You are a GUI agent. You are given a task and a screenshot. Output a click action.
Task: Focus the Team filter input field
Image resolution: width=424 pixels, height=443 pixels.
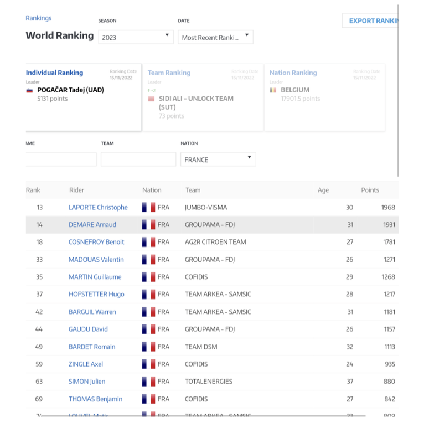(x=138, y=159)
